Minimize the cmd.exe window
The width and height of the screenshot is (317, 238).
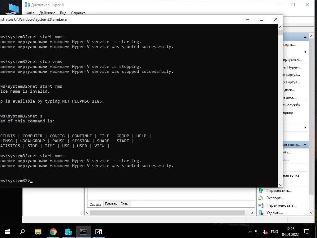point(247,19)
